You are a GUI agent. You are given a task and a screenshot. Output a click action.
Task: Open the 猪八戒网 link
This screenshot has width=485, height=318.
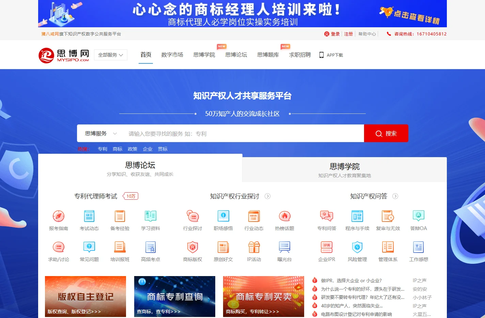50,34
